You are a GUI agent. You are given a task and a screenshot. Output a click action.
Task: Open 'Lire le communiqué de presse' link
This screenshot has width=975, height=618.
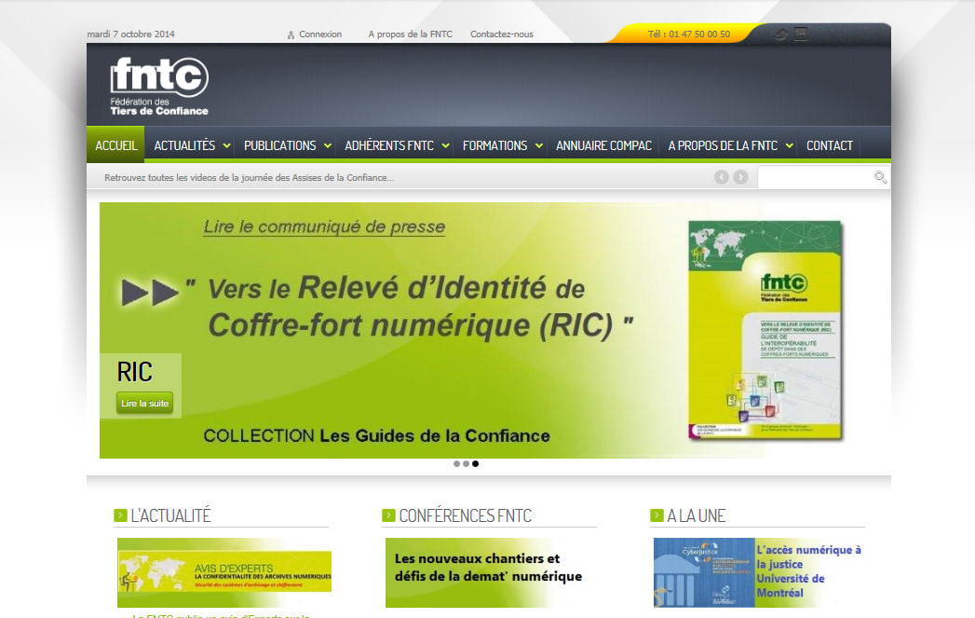coord(324,227)
